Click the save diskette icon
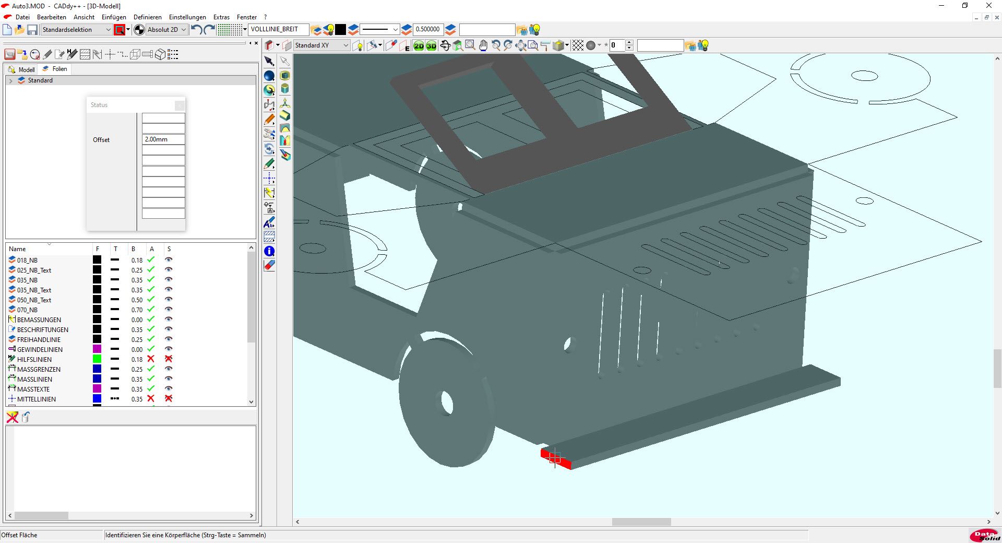The height and width of the screenshot is (543, 1002). point(32,30)
